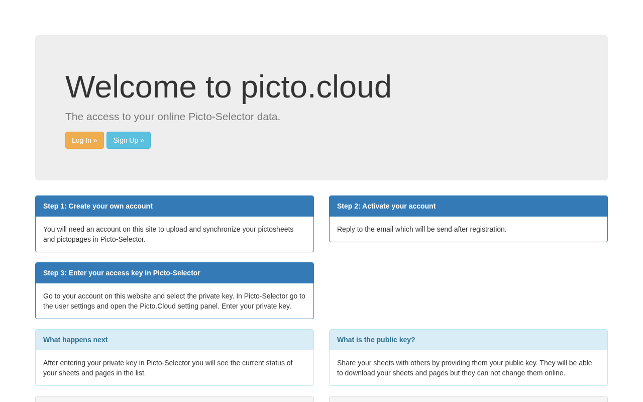Select the Welcome to picto.cloud heading
Screen dimensions: 643x402
tap(229, 86)
